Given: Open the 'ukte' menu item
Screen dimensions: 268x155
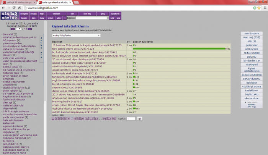Looking at the screenshot, I should 59,18.
